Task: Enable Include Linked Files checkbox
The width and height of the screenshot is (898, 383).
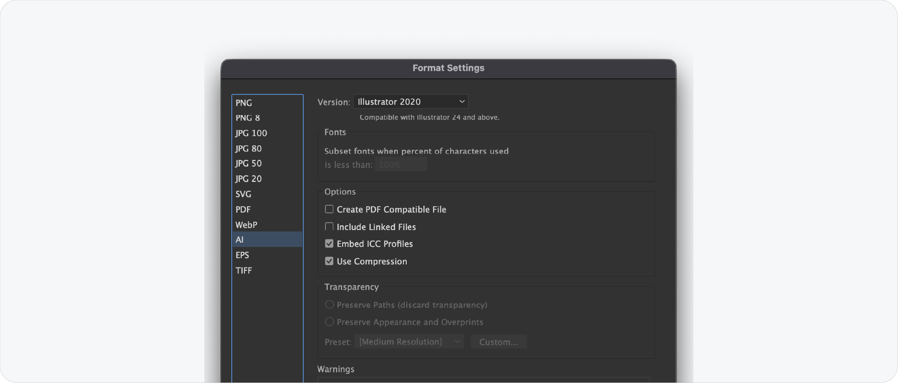Action: (329, 227)
